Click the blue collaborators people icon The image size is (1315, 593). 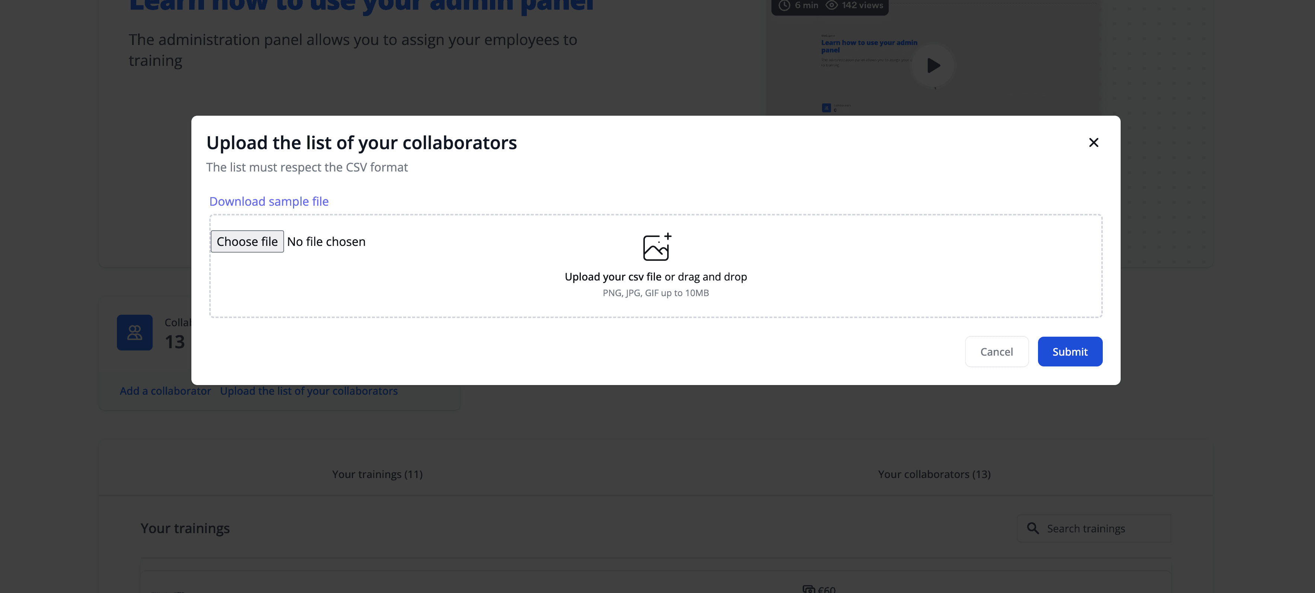134,333
